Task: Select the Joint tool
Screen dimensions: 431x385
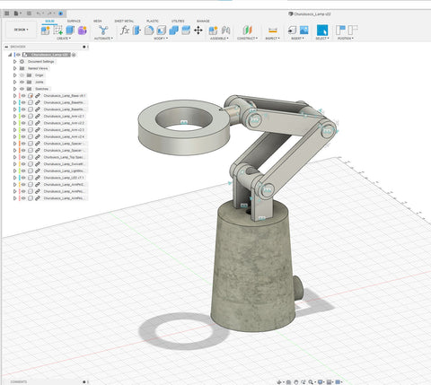Action: point(225,30)
